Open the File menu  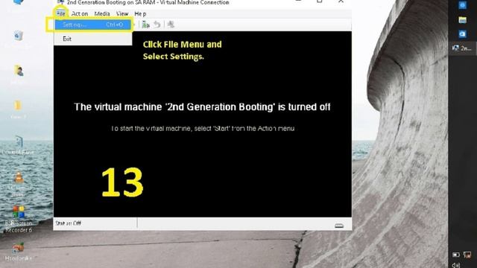point(61,13)
